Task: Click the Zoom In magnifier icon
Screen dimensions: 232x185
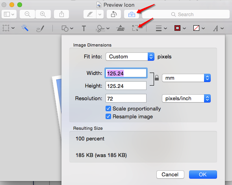Action: (x=43, y=14)
